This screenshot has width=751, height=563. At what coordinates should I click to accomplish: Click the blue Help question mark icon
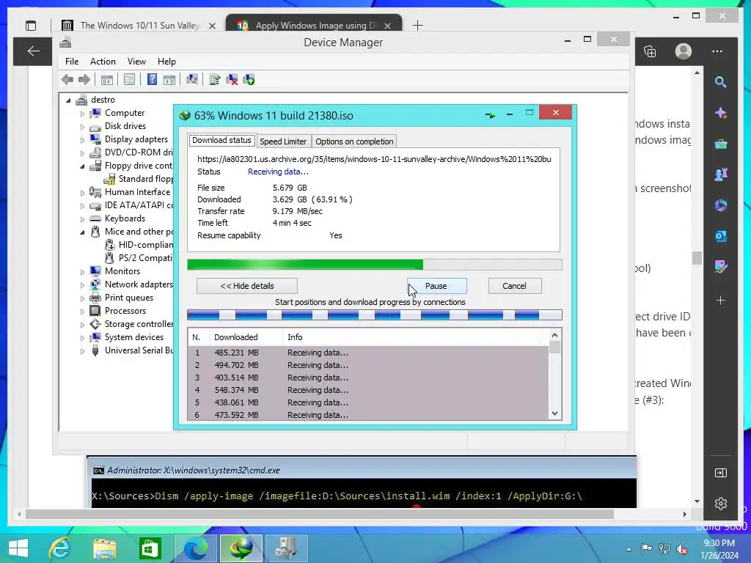tap(152, 79)
